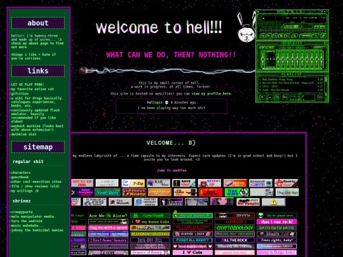Click the RAR Now badge
343x257 pixels.
pos(158,183)
